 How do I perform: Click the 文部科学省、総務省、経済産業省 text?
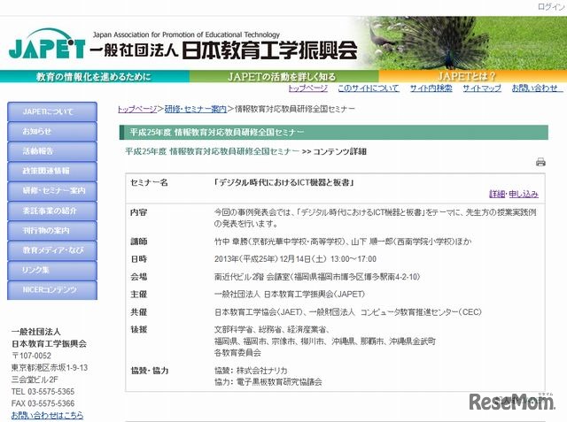[x=272, y=330]
